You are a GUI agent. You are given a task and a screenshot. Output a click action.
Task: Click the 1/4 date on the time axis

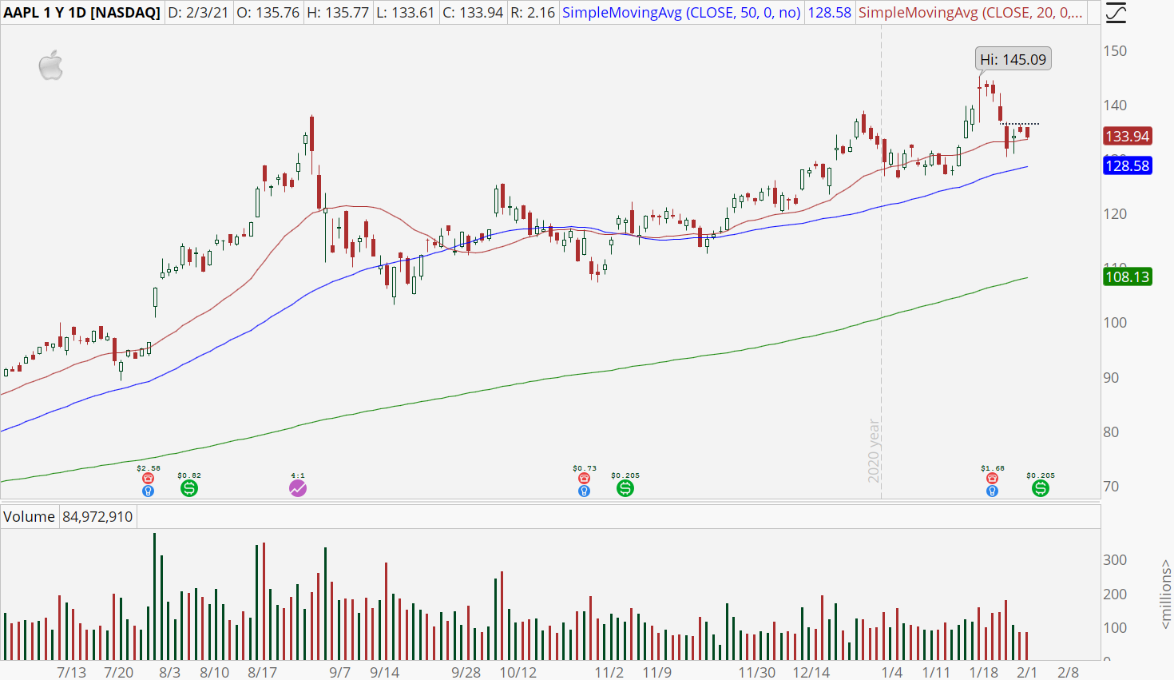[892, 672]
